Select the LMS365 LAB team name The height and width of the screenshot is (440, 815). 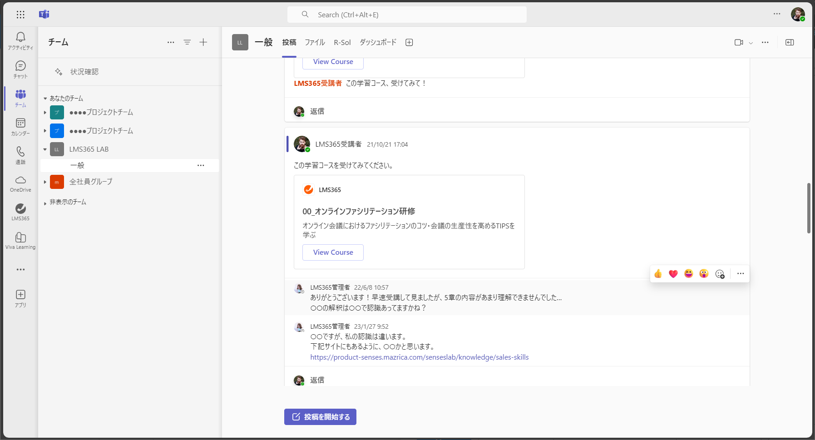(x=89, y=149)
